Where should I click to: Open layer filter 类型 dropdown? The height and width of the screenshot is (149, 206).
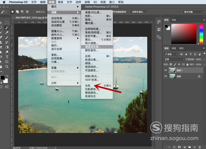point(171,54)
